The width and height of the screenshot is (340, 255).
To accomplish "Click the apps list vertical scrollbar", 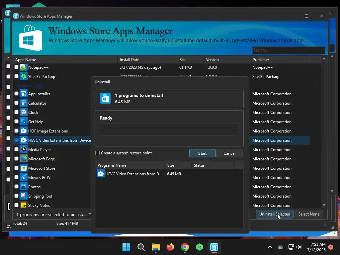I will click(x=324, y=107).
